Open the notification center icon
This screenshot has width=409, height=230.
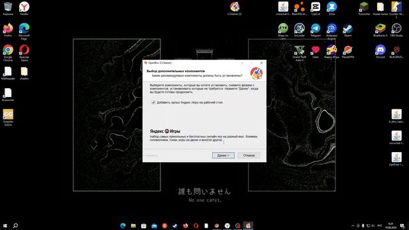coord(402,226)
